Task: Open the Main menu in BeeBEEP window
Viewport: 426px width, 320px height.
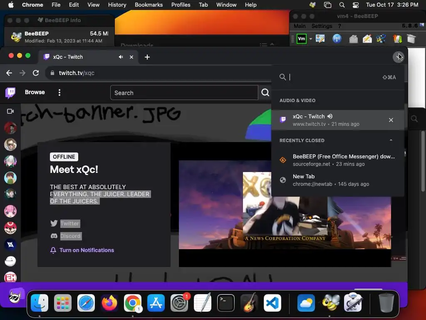Action: coord(300,26)
